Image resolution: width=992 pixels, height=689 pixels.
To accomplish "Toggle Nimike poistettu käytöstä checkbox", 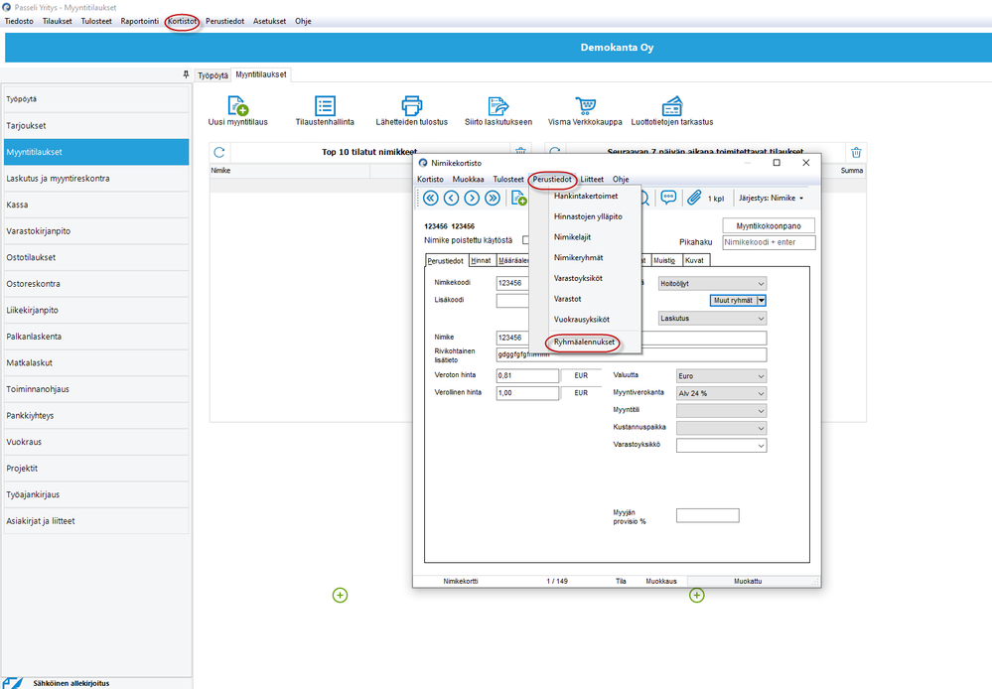I will (x=525, y=240).
